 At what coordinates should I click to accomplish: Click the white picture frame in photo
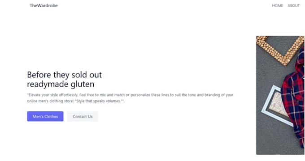[276, 106]
